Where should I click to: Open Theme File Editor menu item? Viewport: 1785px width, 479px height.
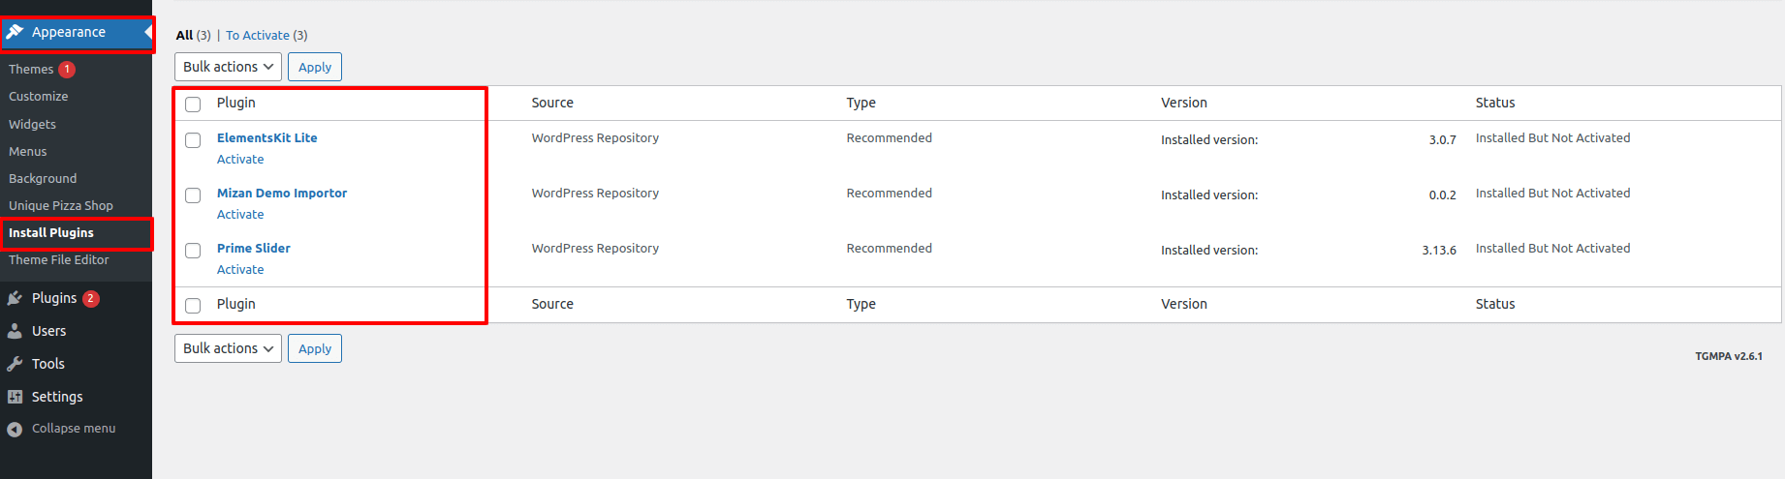pyautogui.click(x=58, y=260)
